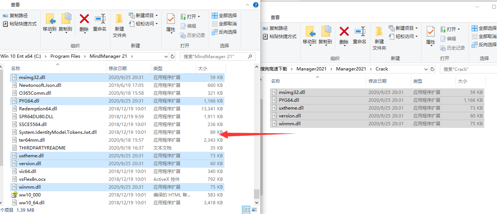Click 编辑 in MindManager 21 window ribbon
The height and width of the screenshot is (214, 497).
tap(188, 26)
